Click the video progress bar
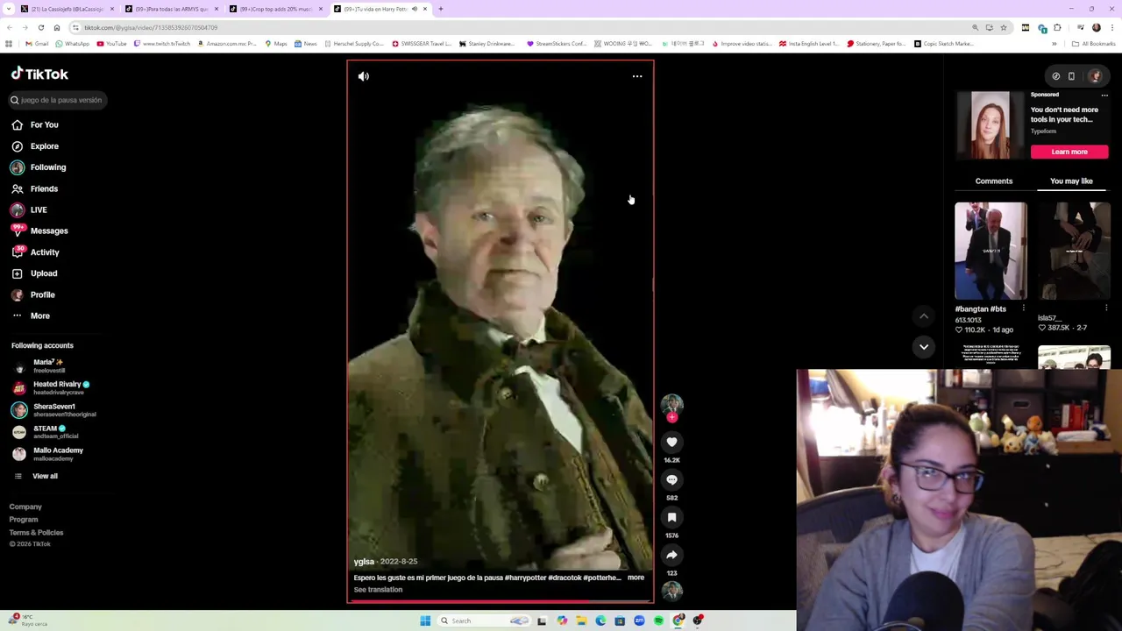This screenshot has width=1122, height=631. pyautogui.click(x=500, y=602)
